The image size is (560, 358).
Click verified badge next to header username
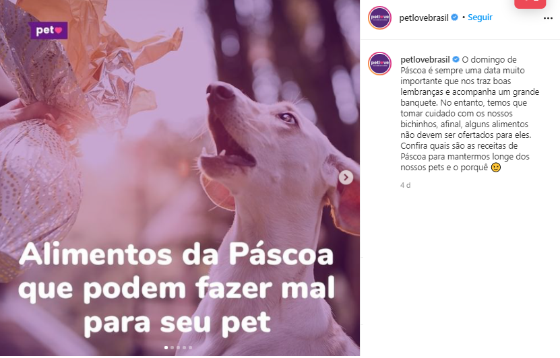click(x=454, y=17)
